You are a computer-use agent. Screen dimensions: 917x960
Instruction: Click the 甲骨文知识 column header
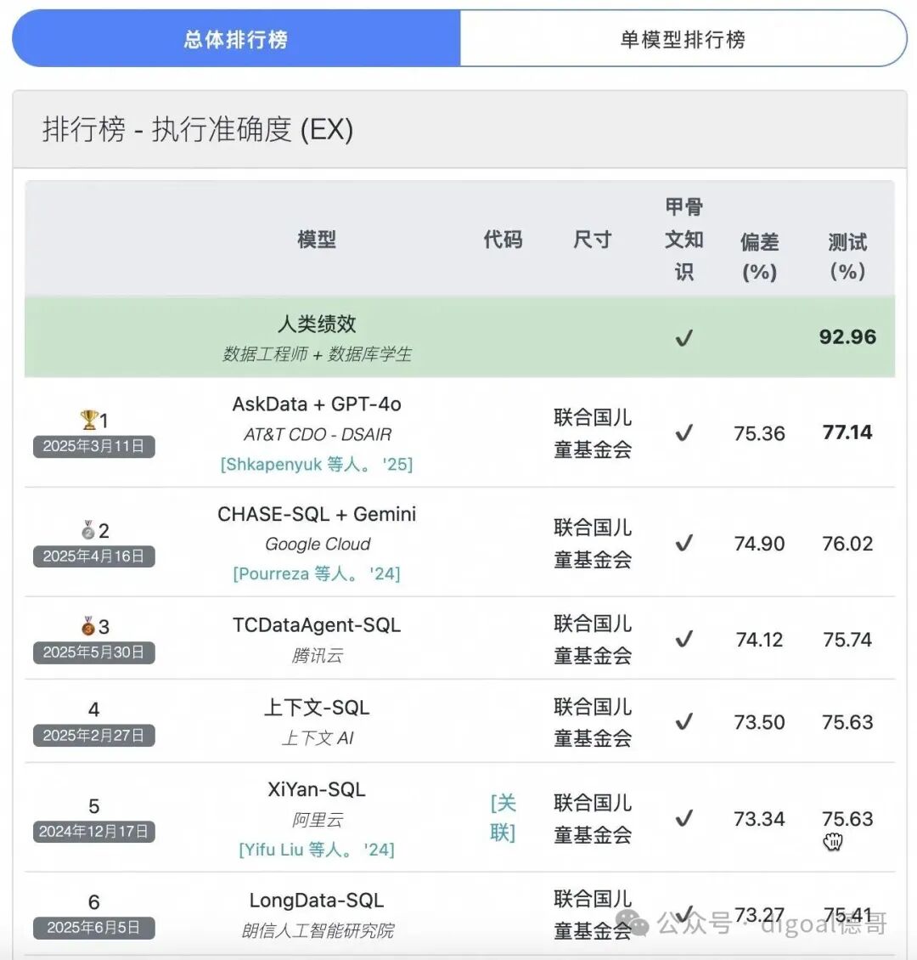[684, 239]
